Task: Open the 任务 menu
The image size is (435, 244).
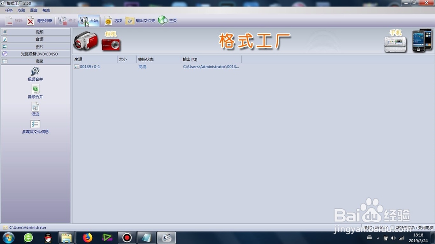Action: [9, 10]
